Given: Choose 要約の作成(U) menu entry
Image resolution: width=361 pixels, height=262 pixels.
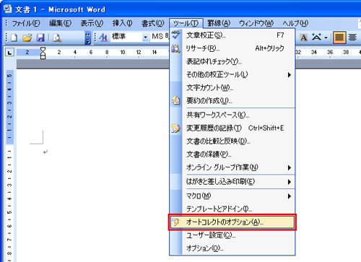Looking at the screenshot, I should (x=232, y=100).
